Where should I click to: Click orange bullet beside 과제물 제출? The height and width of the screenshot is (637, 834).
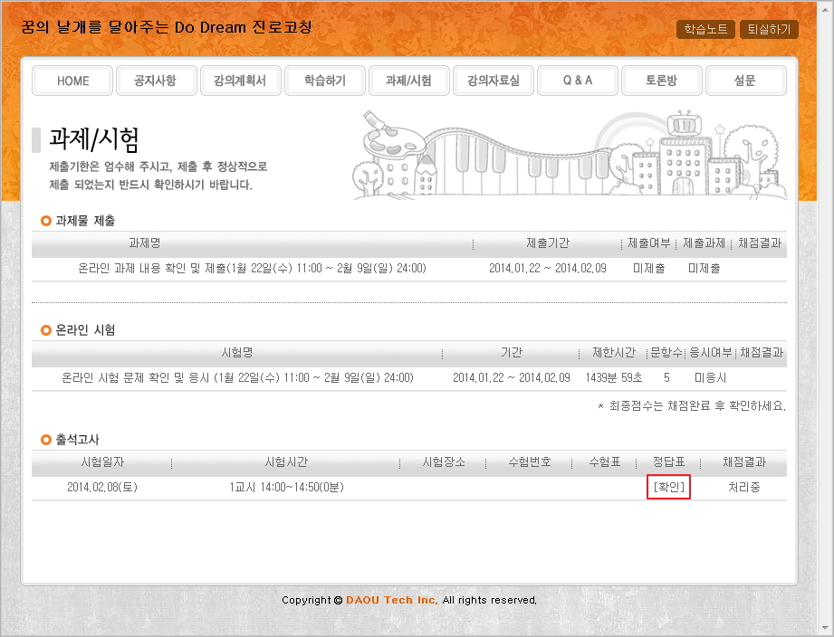(x=46, y=221)
